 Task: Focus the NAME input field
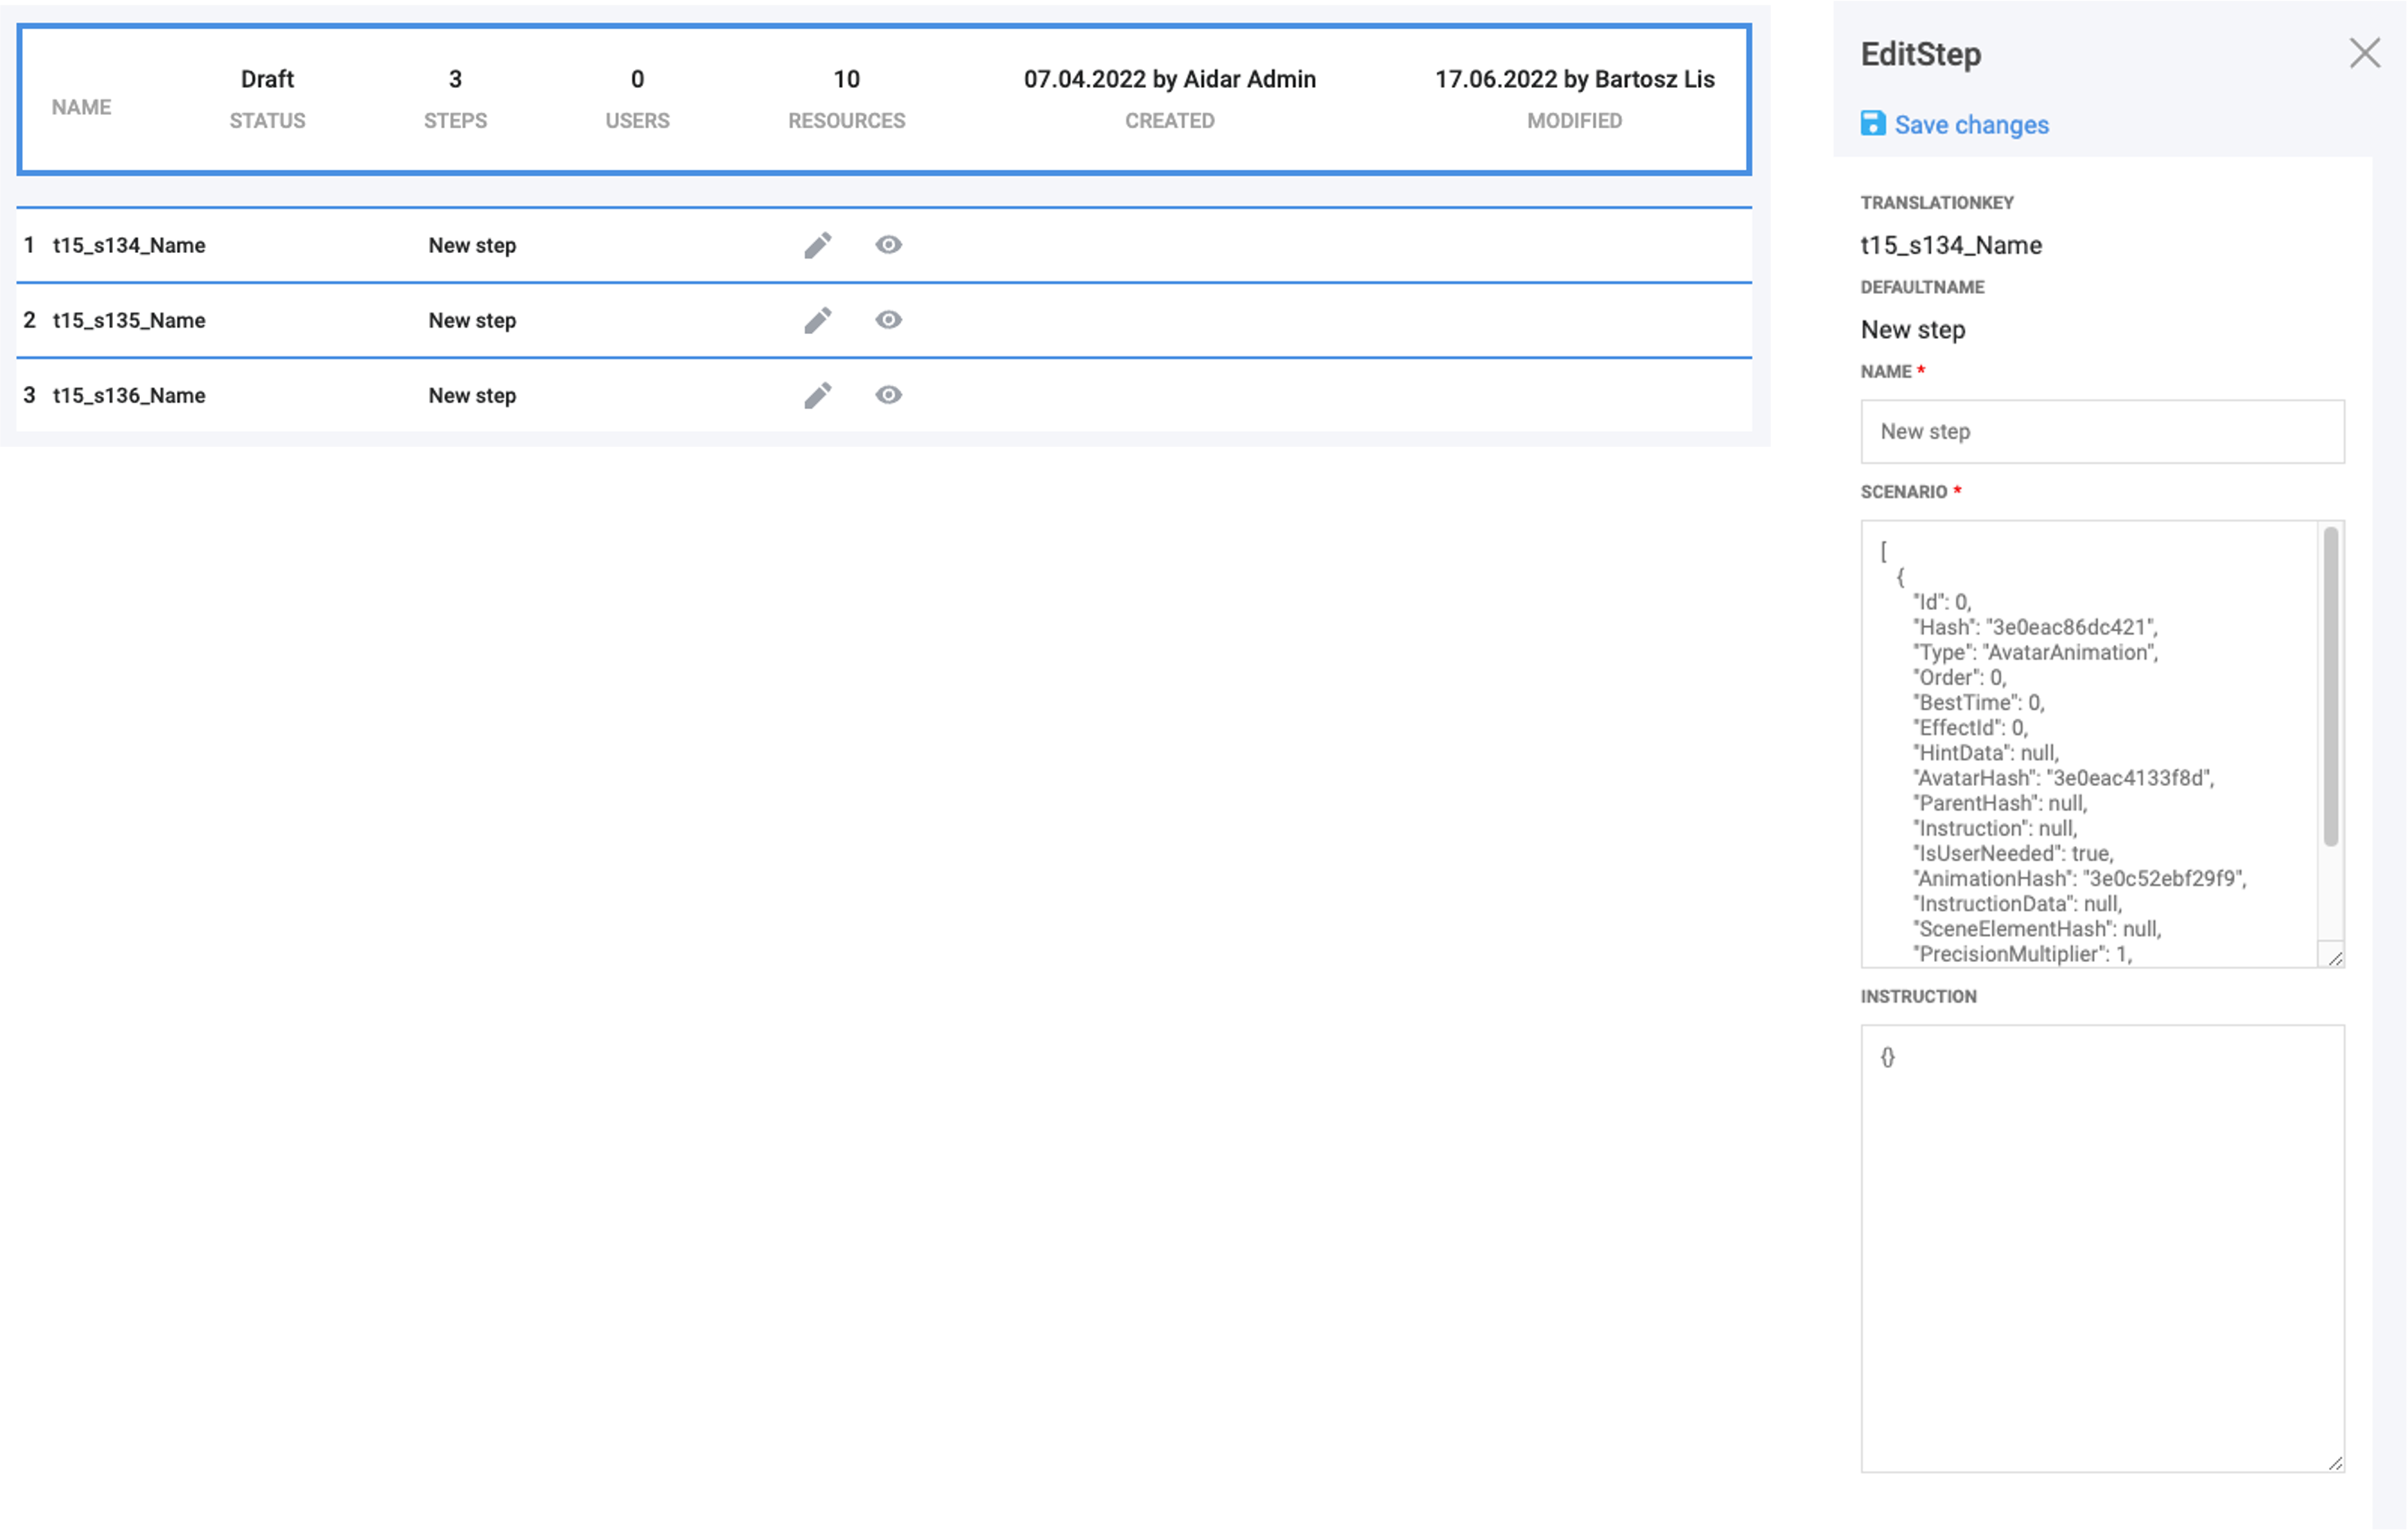click(2102, 432)
